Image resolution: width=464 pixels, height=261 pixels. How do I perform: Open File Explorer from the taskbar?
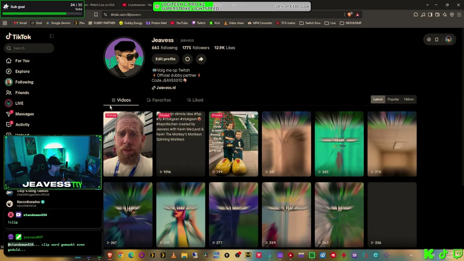tap(184, 256)
